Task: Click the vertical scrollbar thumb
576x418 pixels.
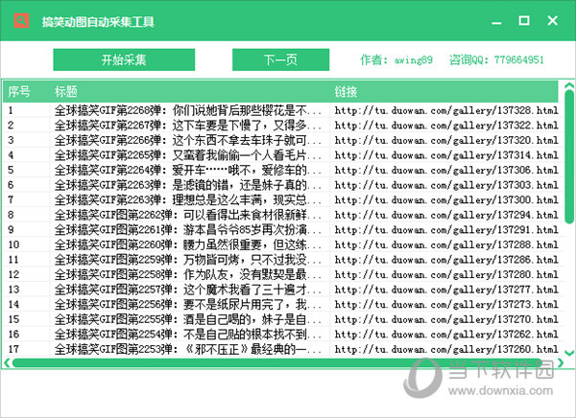Action: tap(569, 156)
